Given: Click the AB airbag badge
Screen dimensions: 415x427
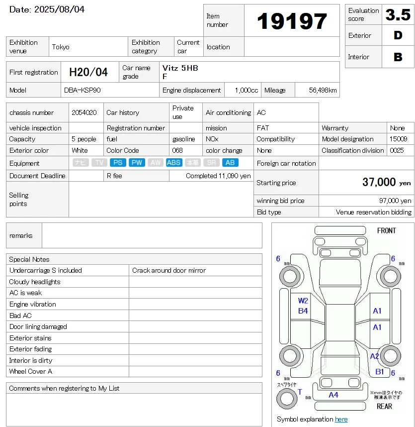Looking at the screenshot, I should pyautogui.click(x=229, y=162).
